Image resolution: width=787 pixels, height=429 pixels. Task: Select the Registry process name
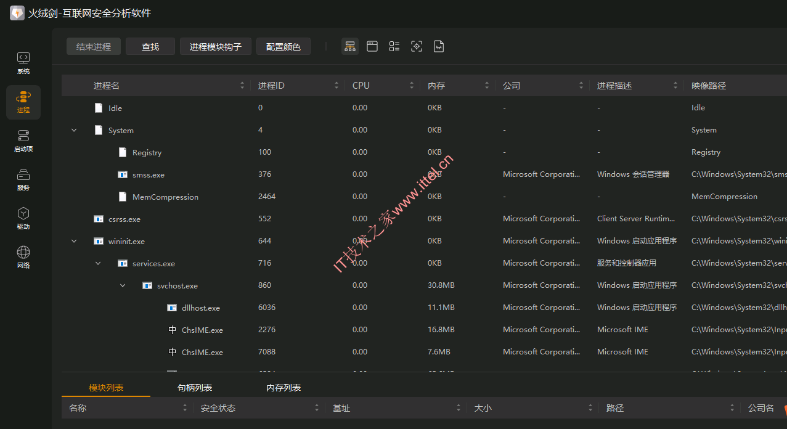[147, 152]
